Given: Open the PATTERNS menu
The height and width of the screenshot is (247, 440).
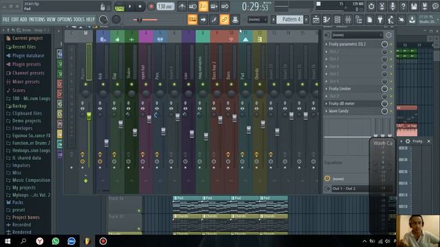Looking at the screenshot, I should 36,20.
